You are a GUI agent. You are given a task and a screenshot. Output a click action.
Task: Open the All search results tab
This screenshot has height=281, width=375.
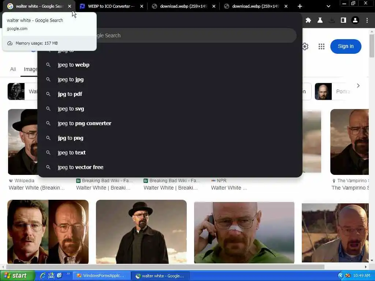point(13,69)
